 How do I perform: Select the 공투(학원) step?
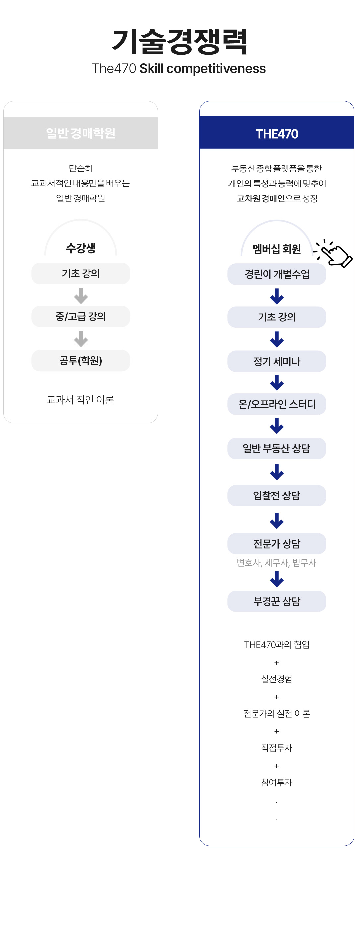(81, 361)
